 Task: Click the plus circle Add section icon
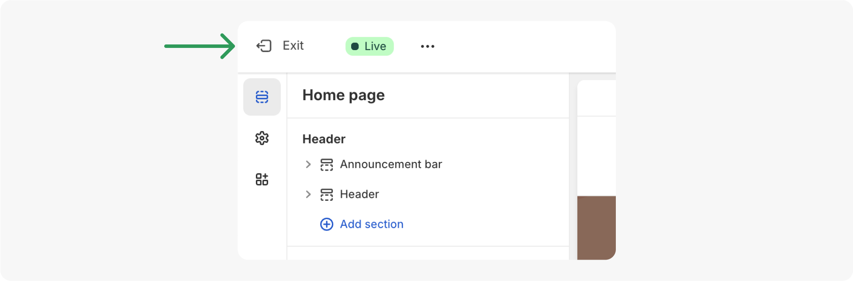click(327, 224)
